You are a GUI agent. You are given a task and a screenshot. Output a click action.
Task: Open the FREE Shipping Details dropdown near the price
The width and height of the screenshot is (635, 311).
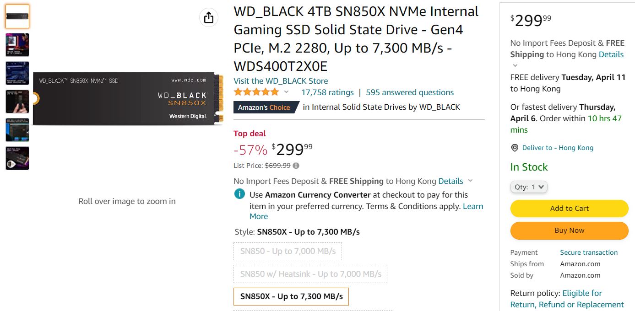pyautogui.click(x=451, y=181)
